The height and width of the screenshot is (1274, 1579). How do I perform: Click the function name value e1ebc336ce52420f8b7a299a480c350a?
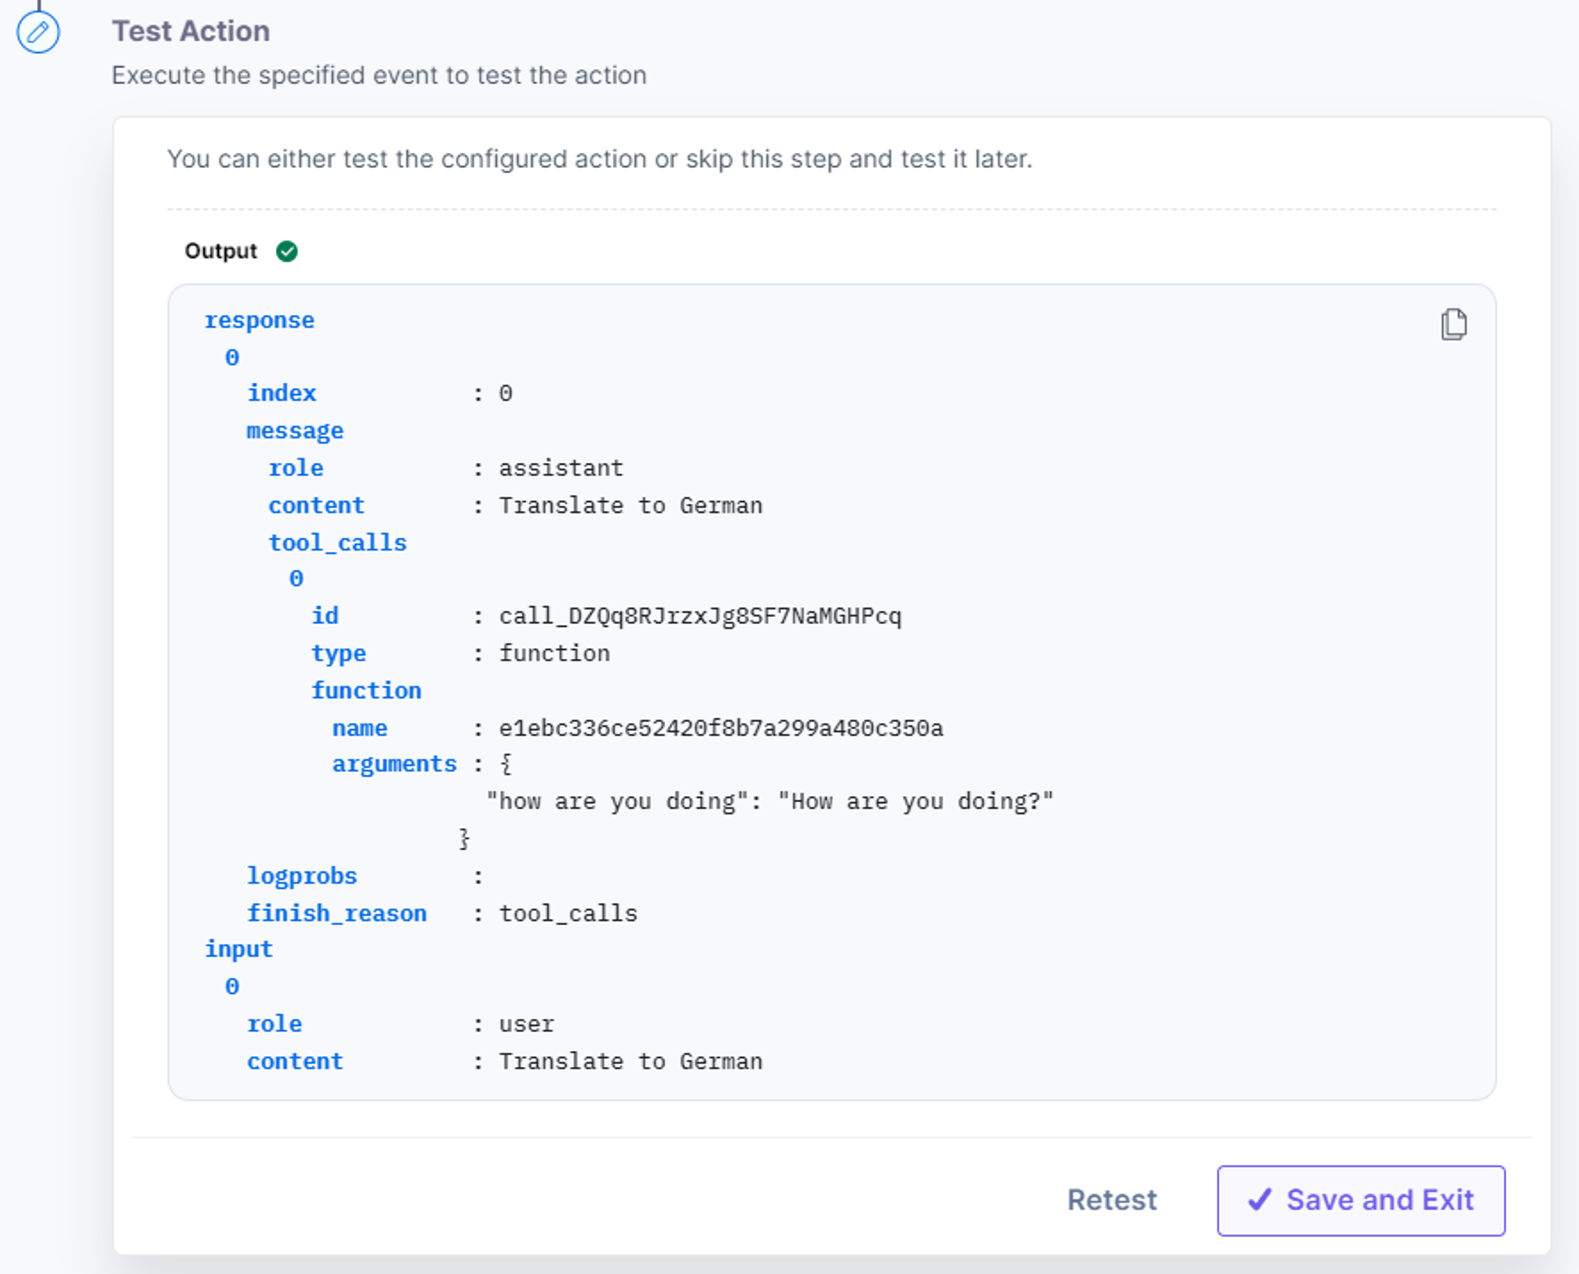coord(721,728)
